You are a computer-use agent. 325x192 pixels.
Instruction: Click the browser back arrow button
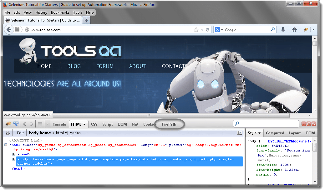tap(9, 30)
